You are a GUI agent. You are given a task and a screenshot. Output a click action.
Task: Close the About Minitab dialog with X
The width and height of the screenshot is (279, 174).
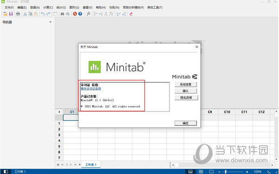coord(197,47)
